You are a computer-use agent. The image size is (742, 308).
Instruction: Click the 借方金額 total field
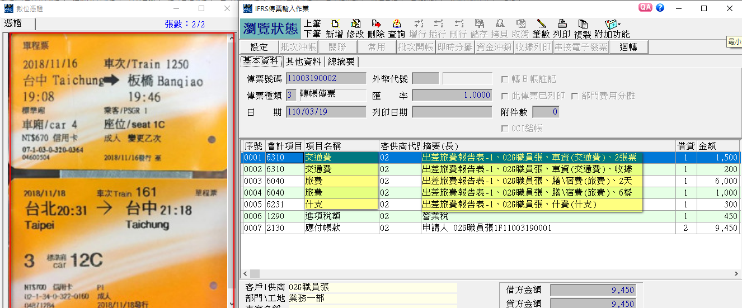[x=593, y=290]
